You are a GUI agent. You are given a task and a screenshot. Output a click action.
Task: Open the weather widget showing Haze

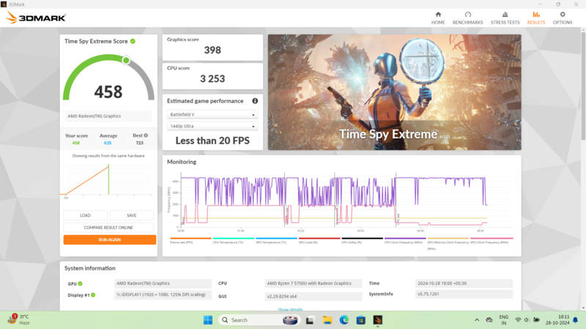click(x=19, y=319)
